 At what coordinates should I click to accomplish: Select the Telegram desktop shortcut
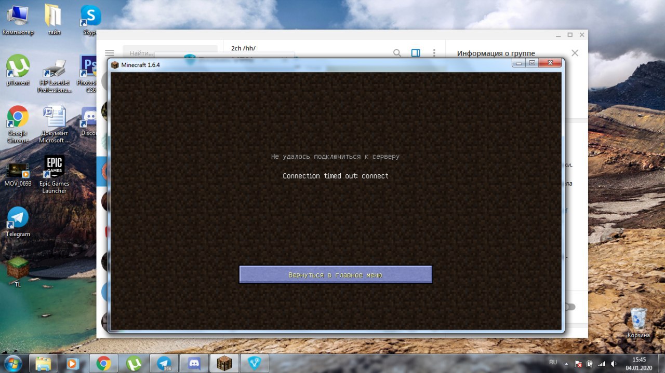pos(18,222)
